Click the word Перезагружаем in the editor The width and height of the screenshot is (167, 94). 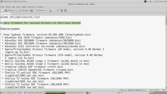[10, 29]
